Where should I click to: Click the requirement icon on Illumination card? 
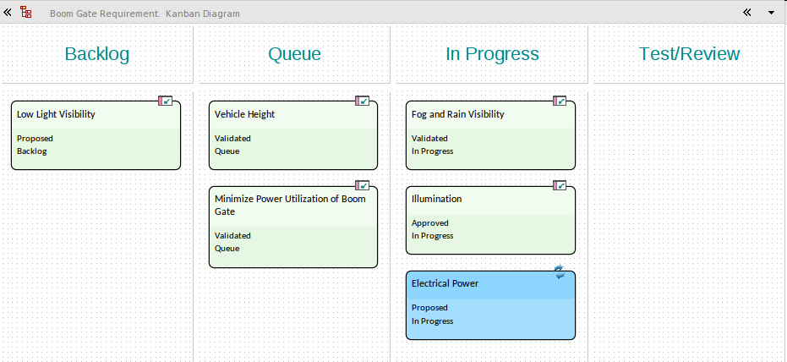pyautogui.click(x=560, y=185)
